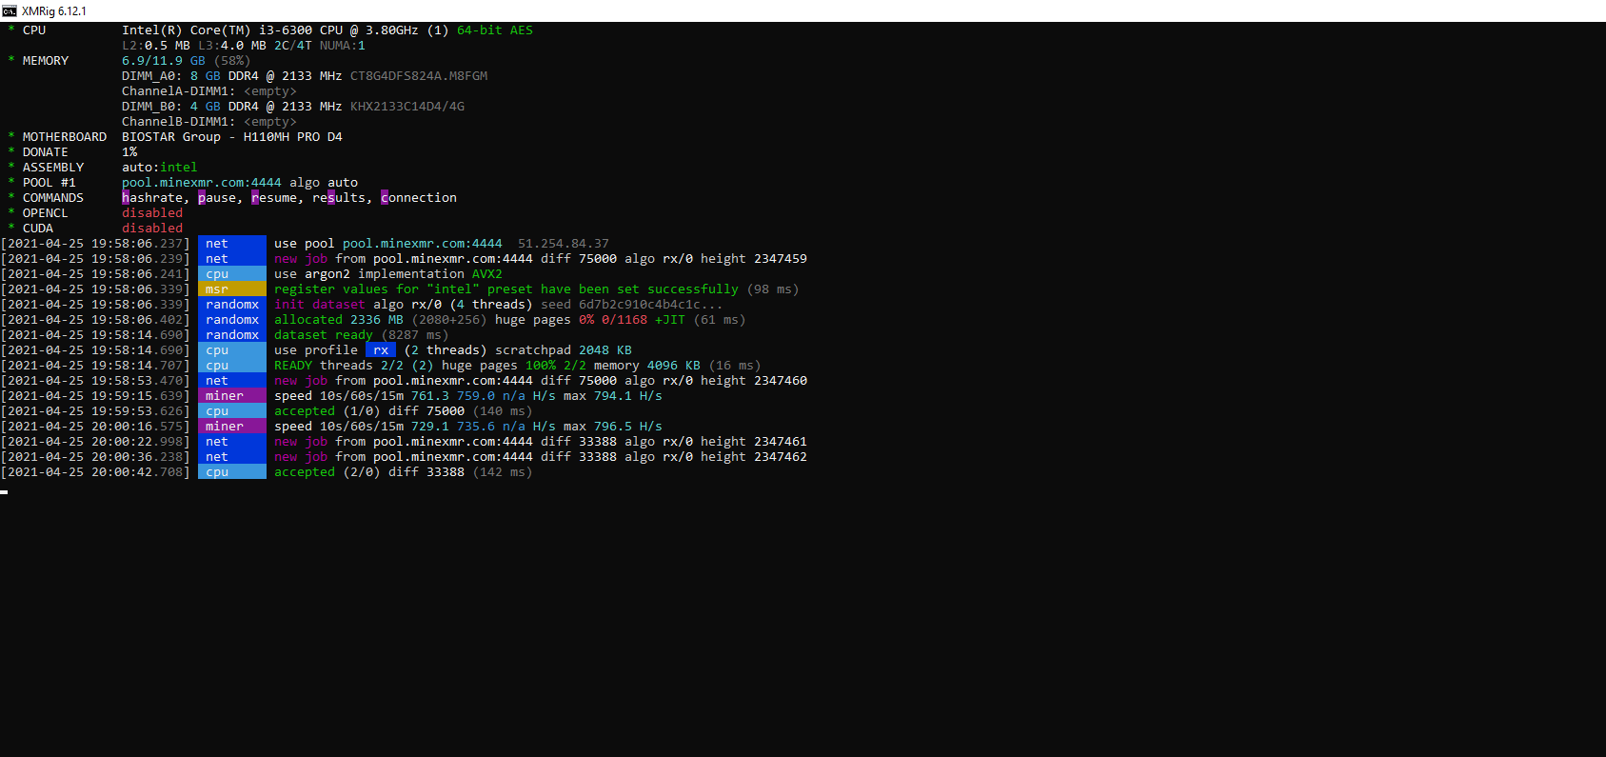Screen dimensions: 1606x757
Task: Click the red disabled status beside OPENCL
Action: click(151, 213)
